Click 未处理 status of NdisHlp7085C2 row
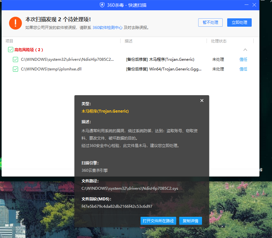This screenshot has height=238, width=272. (218, 59)
